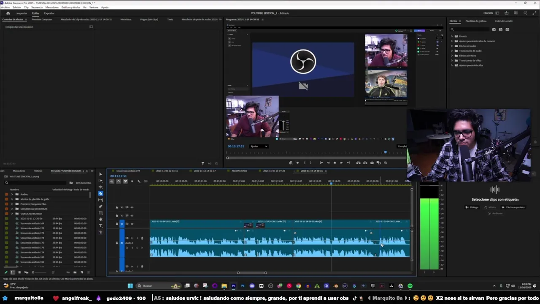Select the Pen tool
The width and height of the screenshot is (540, 304).
click(x=100, y=206)
